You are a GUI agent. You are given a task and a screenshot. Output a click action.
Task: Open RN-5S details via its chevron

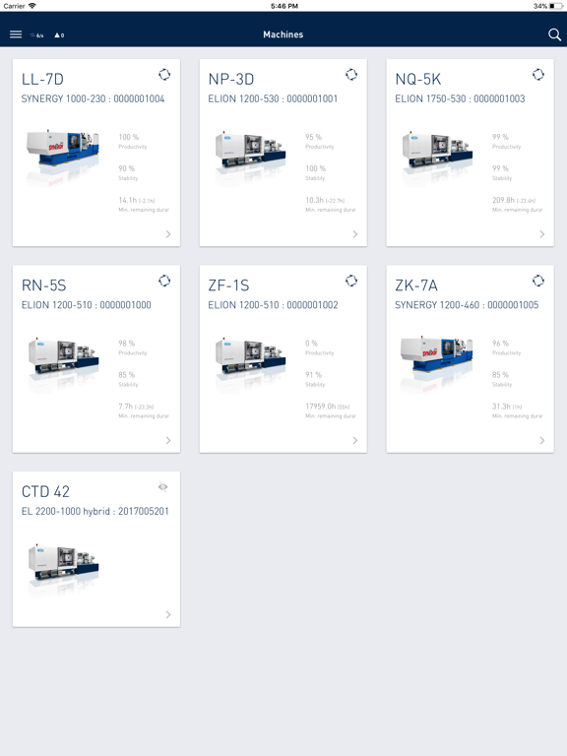[x=168, y=441]
